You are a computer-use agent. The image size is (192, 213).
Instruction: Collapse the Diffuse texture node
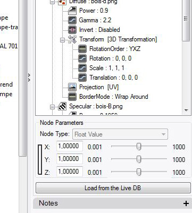pos(52,2)
